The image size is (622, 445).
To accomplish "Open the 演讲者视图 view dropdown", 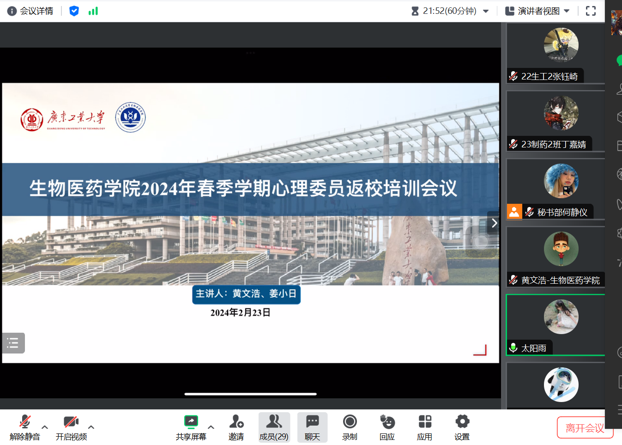I will pyautogui.click(x=537, y=11).
